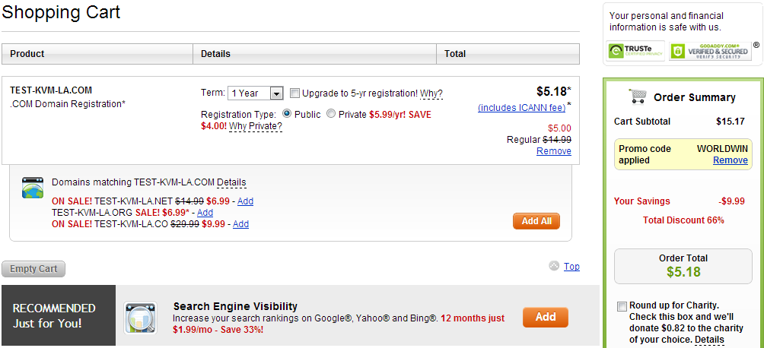The height and width of the screenshot is (348, 764).
Task: Expand the Why Private? explanation
Action: [256, 125]
